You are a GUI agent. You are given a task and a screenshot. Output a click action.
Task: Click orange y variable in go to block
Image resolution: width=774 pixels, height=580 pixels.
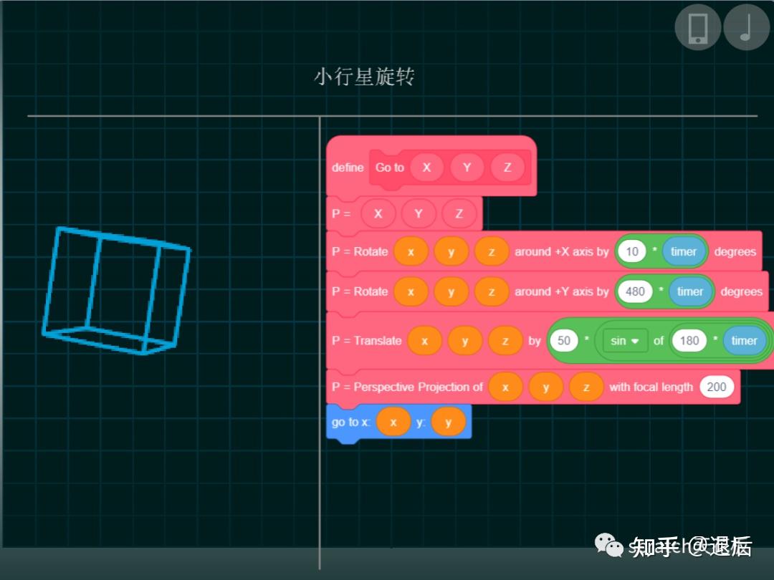pyautogui.click(x=448, y=422)
